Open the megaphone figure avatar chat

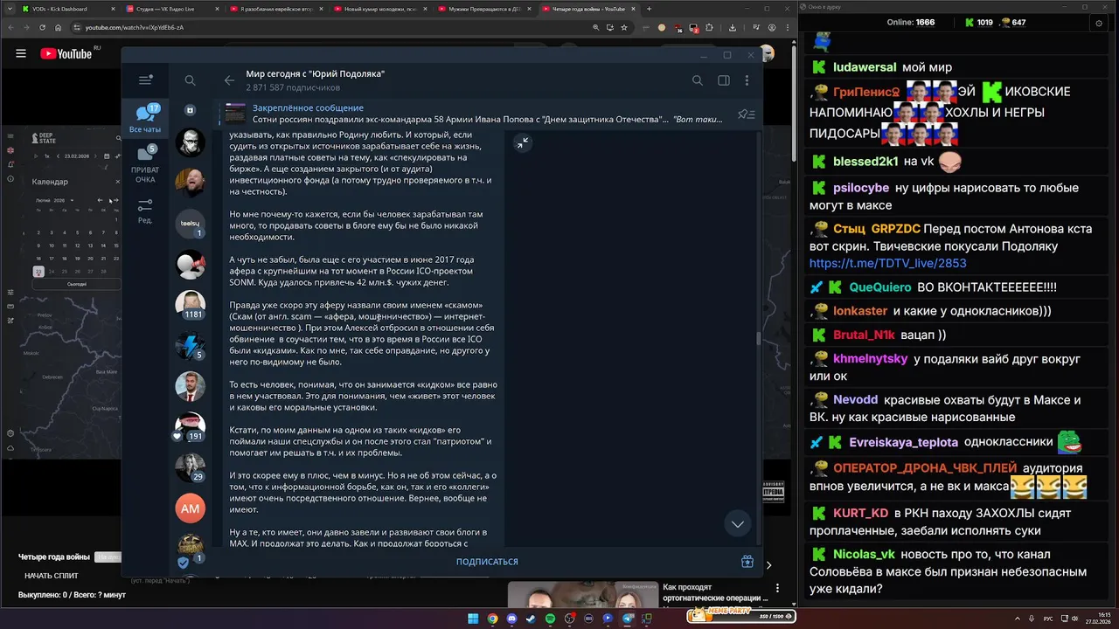tap(191, 265)
